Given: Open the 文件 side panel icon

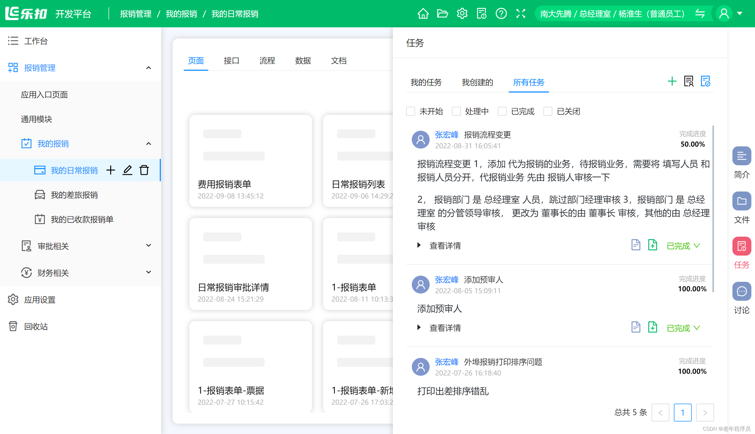Looking at the screenshot, I should tap(741, 201).
